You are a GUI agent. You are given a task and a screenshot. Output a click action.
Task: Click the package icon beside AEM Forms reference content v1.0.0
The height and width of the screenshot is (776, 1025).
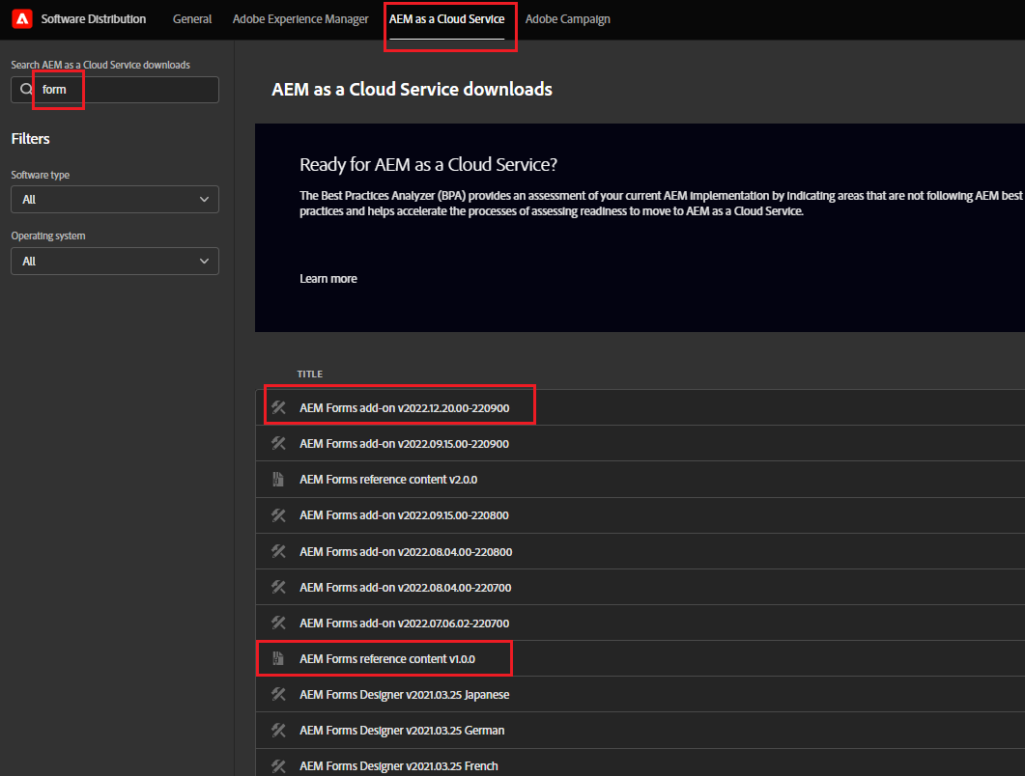(278, 658)
